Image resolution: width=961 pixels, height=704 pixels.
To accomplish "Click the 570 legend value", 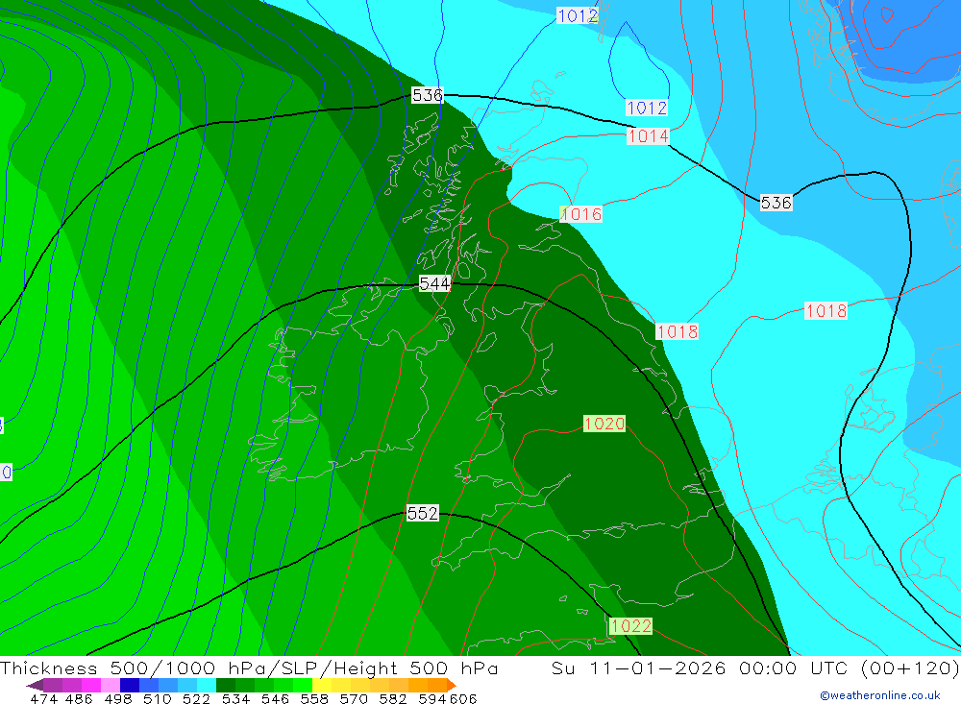I will (354, 699).
